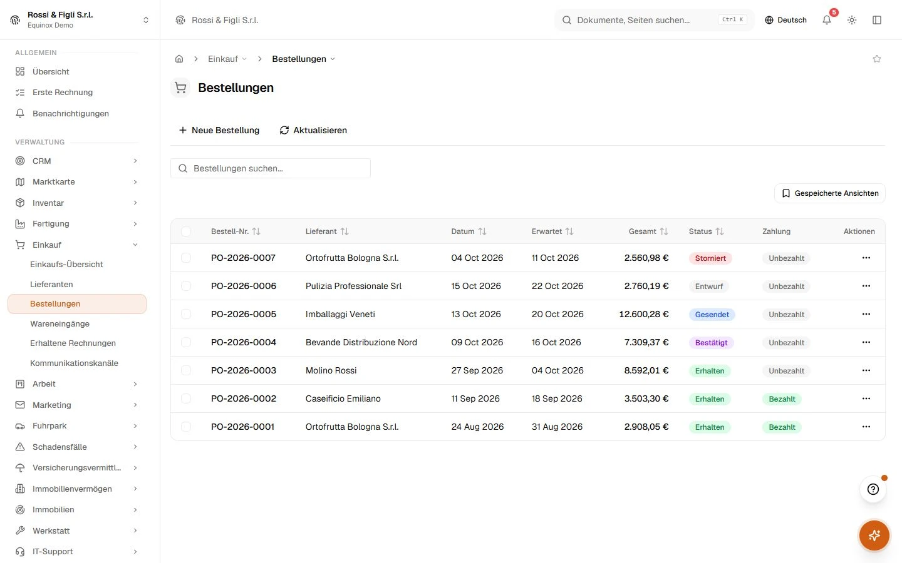Open actions menu for PO-2026-0007
The image size is (902, 563).
tap(866, 258)
